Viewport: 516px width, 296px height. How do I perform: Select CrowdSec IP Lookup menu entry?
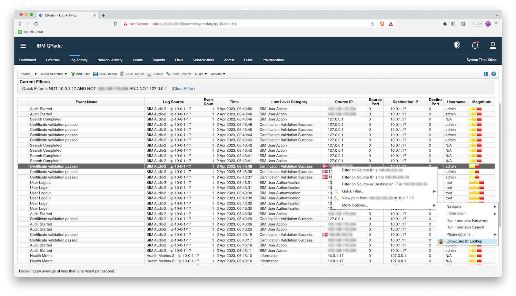[464, 241]
